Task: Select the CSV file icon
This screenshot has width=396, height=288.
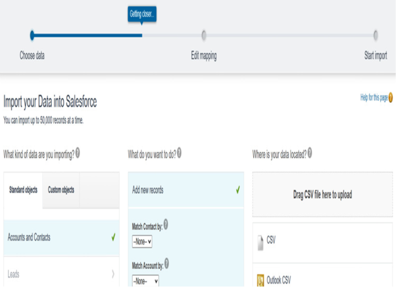Action: pos(260,243)
